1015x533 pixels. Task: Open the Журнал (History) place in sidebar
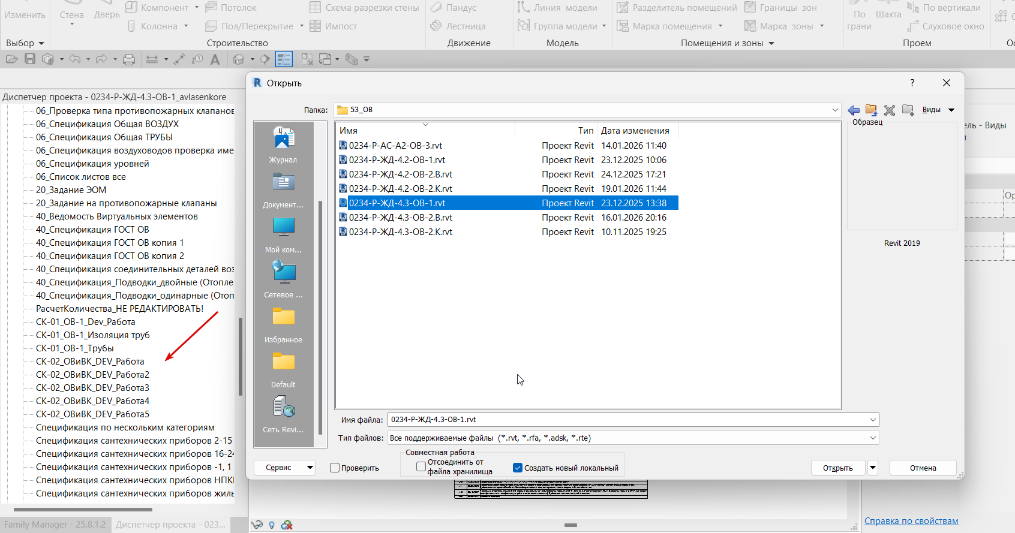pos(283,144)
